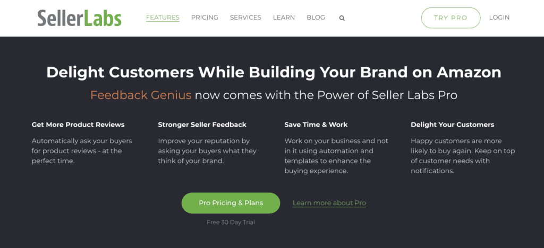
Task: Open the search magnifier icon in navigation
Action: (x=342, y=19)
